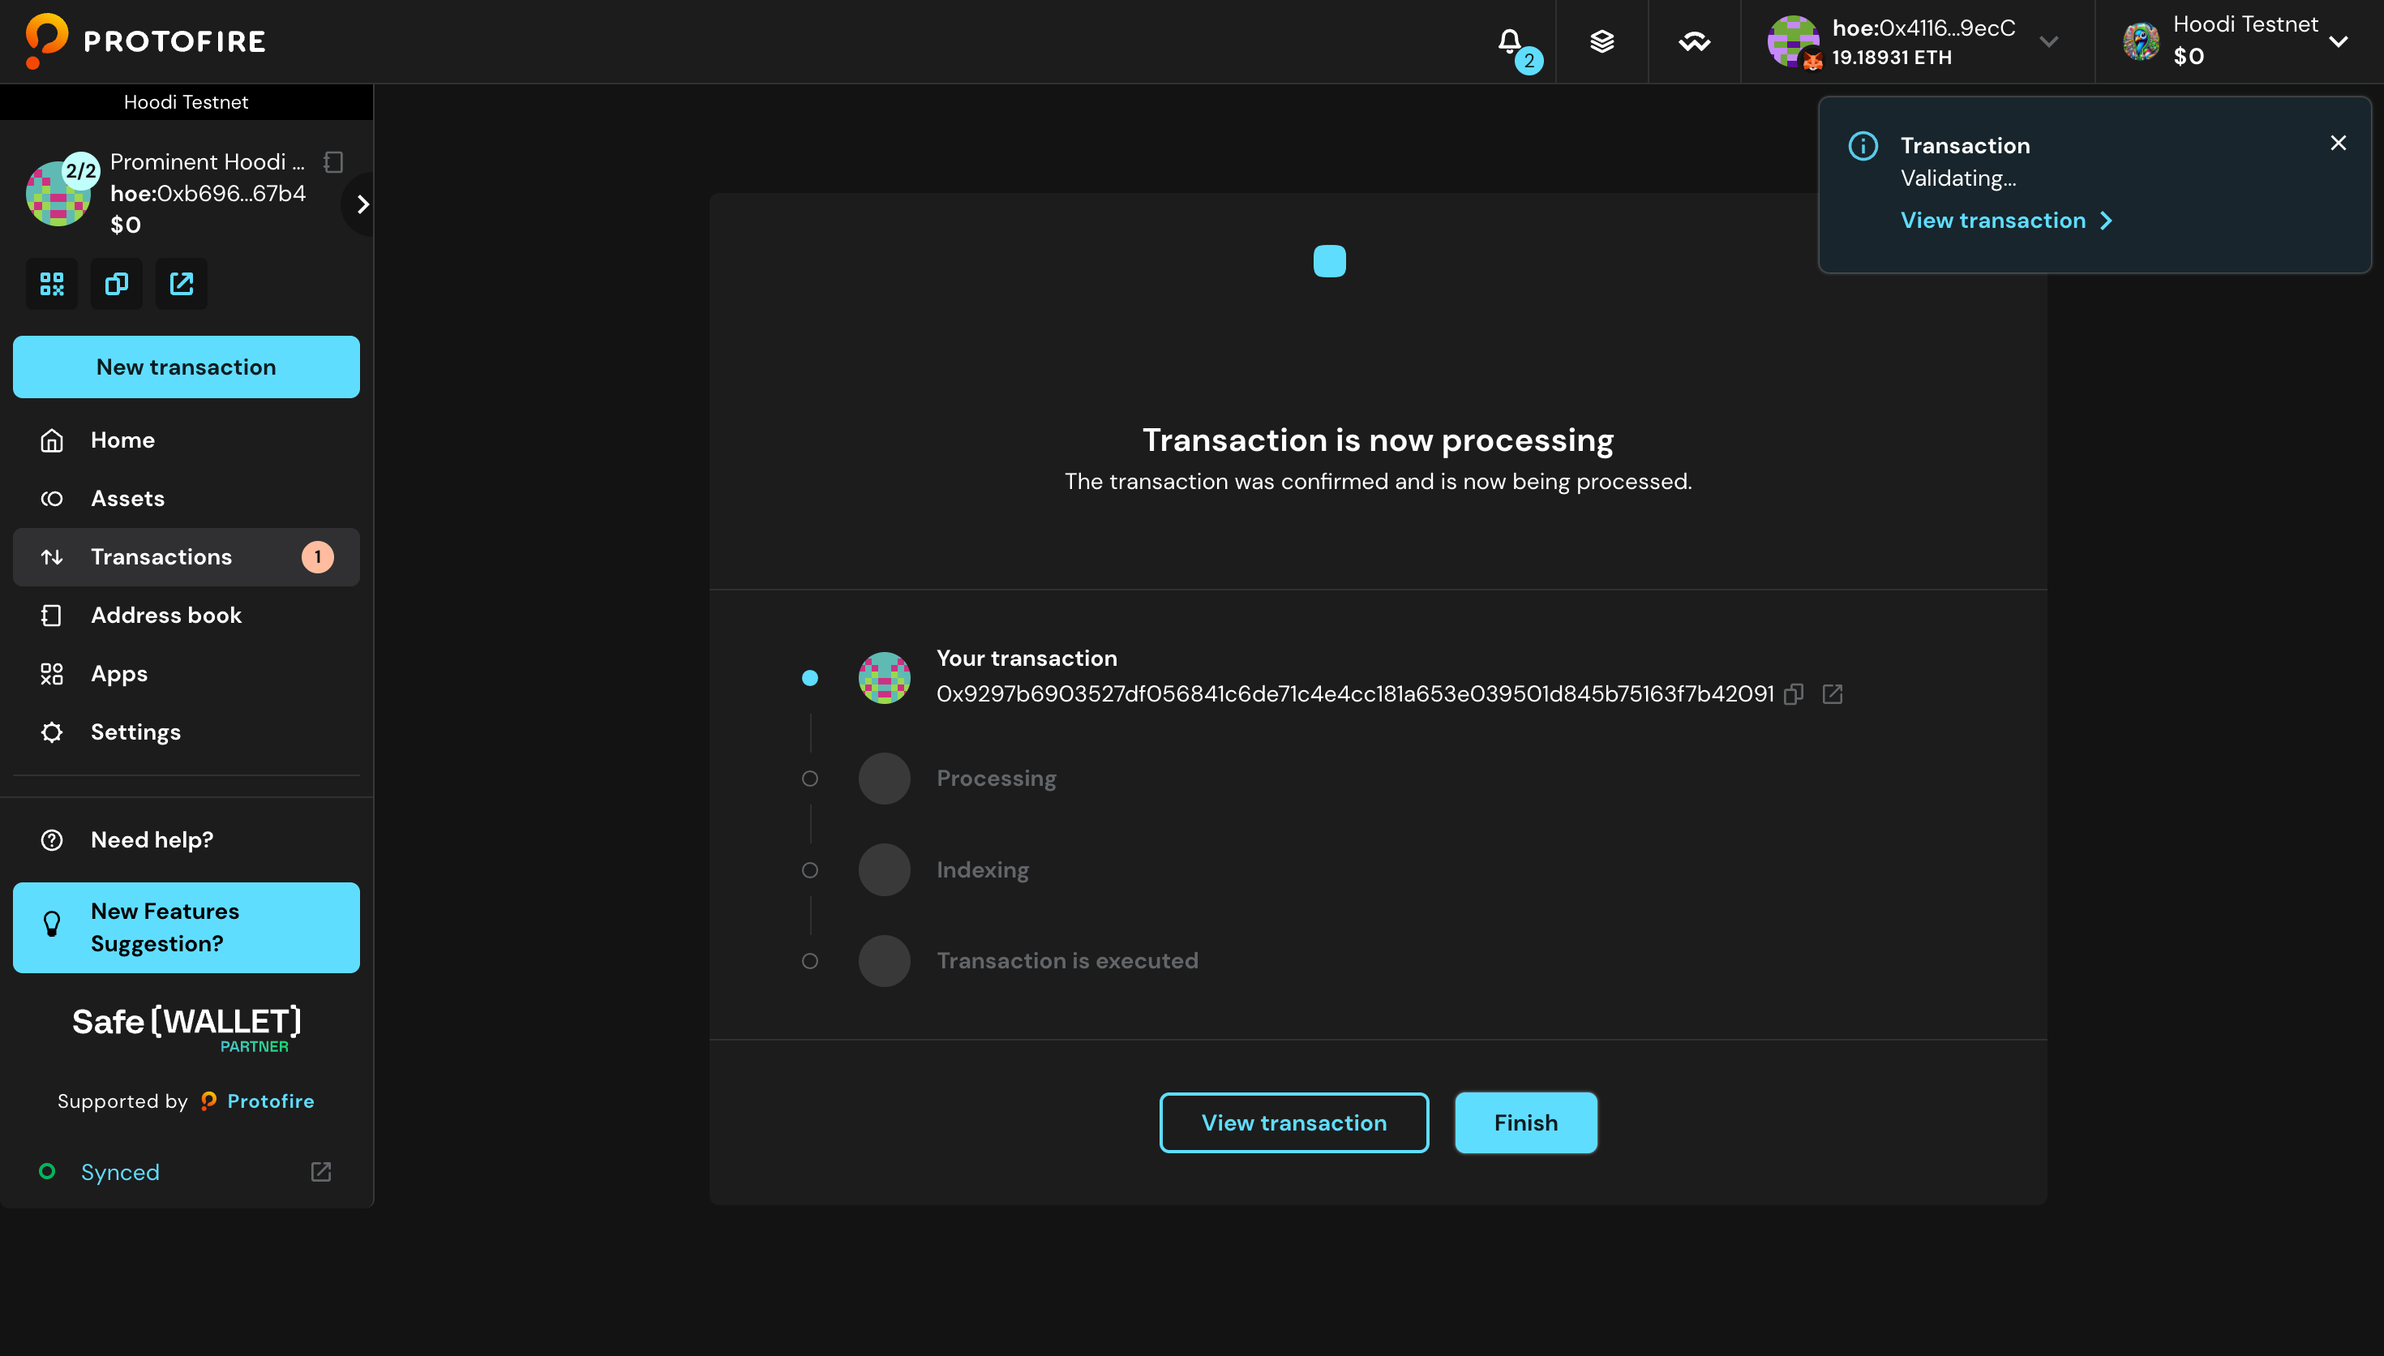The height and width of the screenshot is (1356, 2384).
Task: Open the Safe in block explorer
Action: (x=181, y=283)
